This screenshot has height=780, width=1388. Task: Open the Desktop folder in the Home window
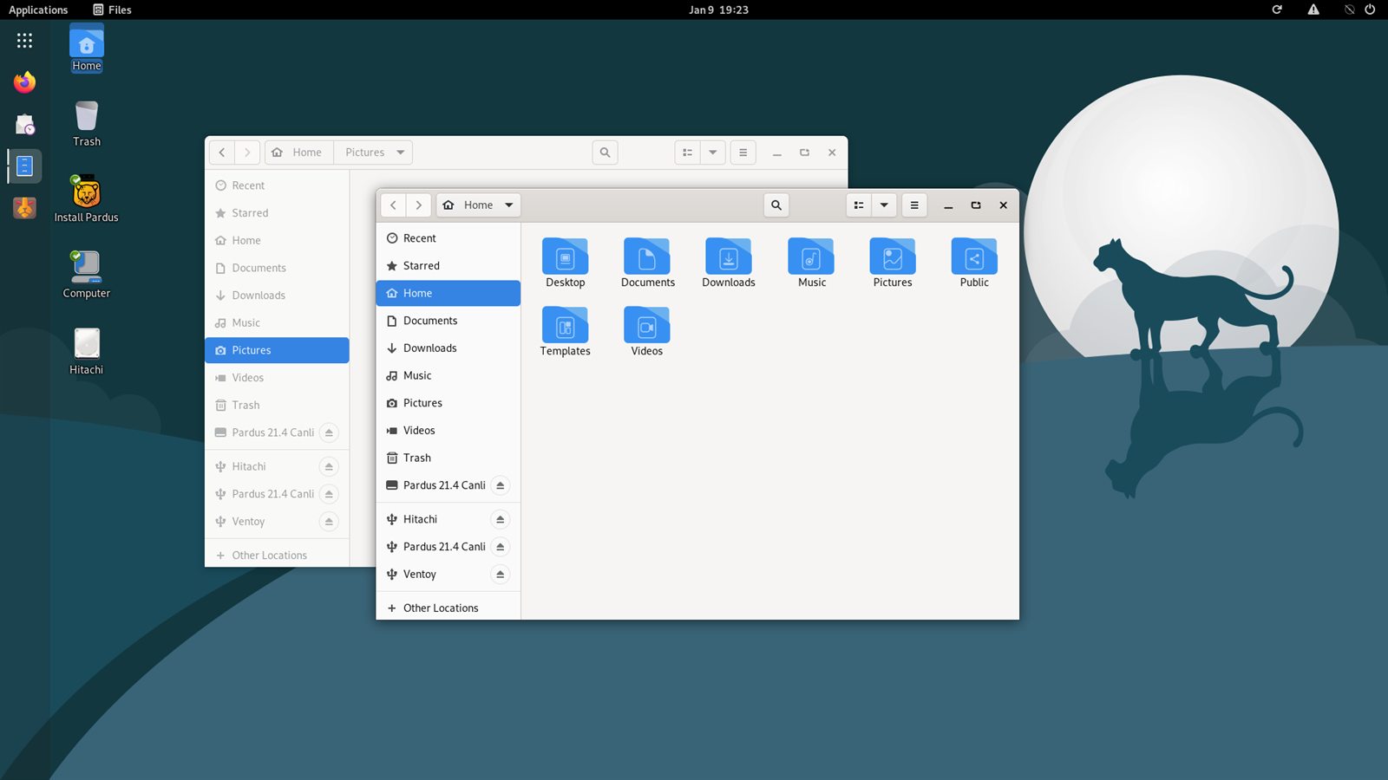click(565, 262)
